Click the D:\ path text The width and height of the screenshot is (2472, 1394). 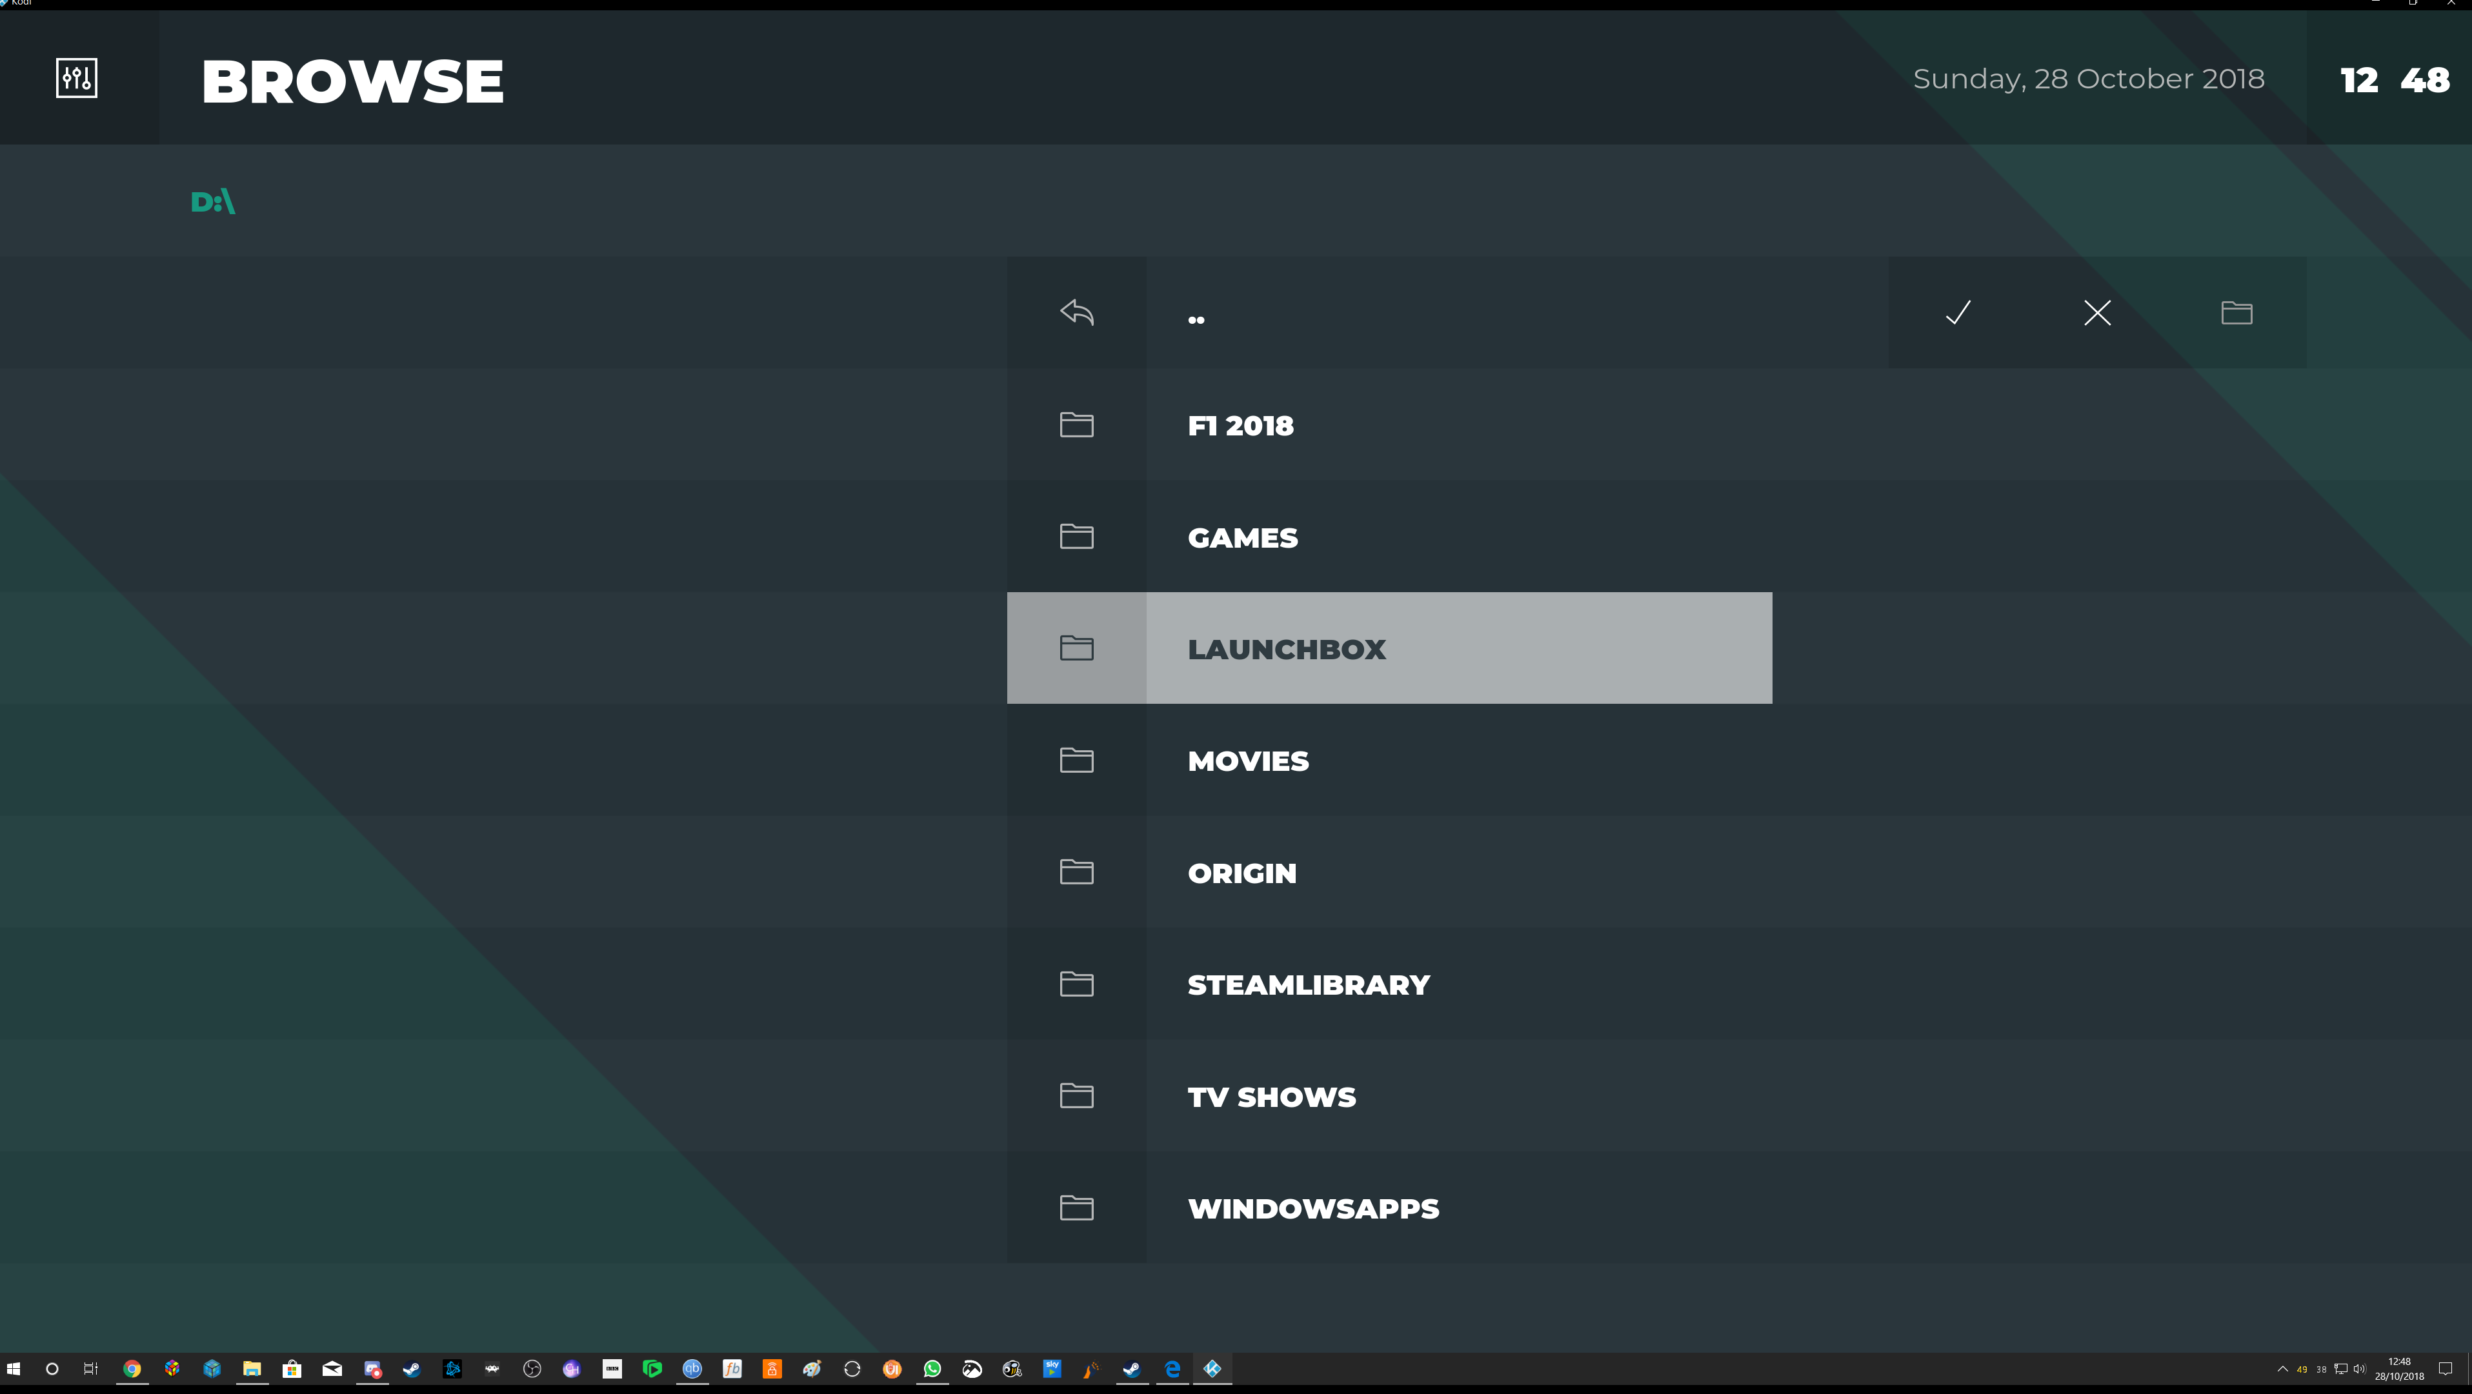(213, 201)
